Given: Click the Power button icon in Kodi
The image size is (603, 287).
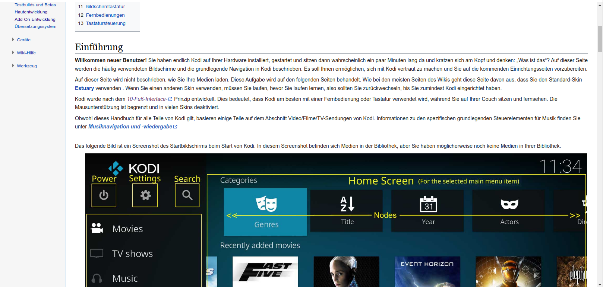Looking at the screenshot, I should pyautogui.click(x=104, y=195).
